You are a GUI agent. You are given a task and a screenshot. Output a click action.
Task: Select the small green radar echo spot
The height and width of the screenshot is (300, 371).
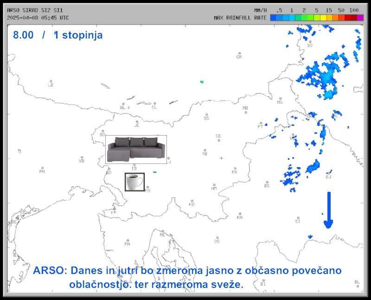point(202,82)
